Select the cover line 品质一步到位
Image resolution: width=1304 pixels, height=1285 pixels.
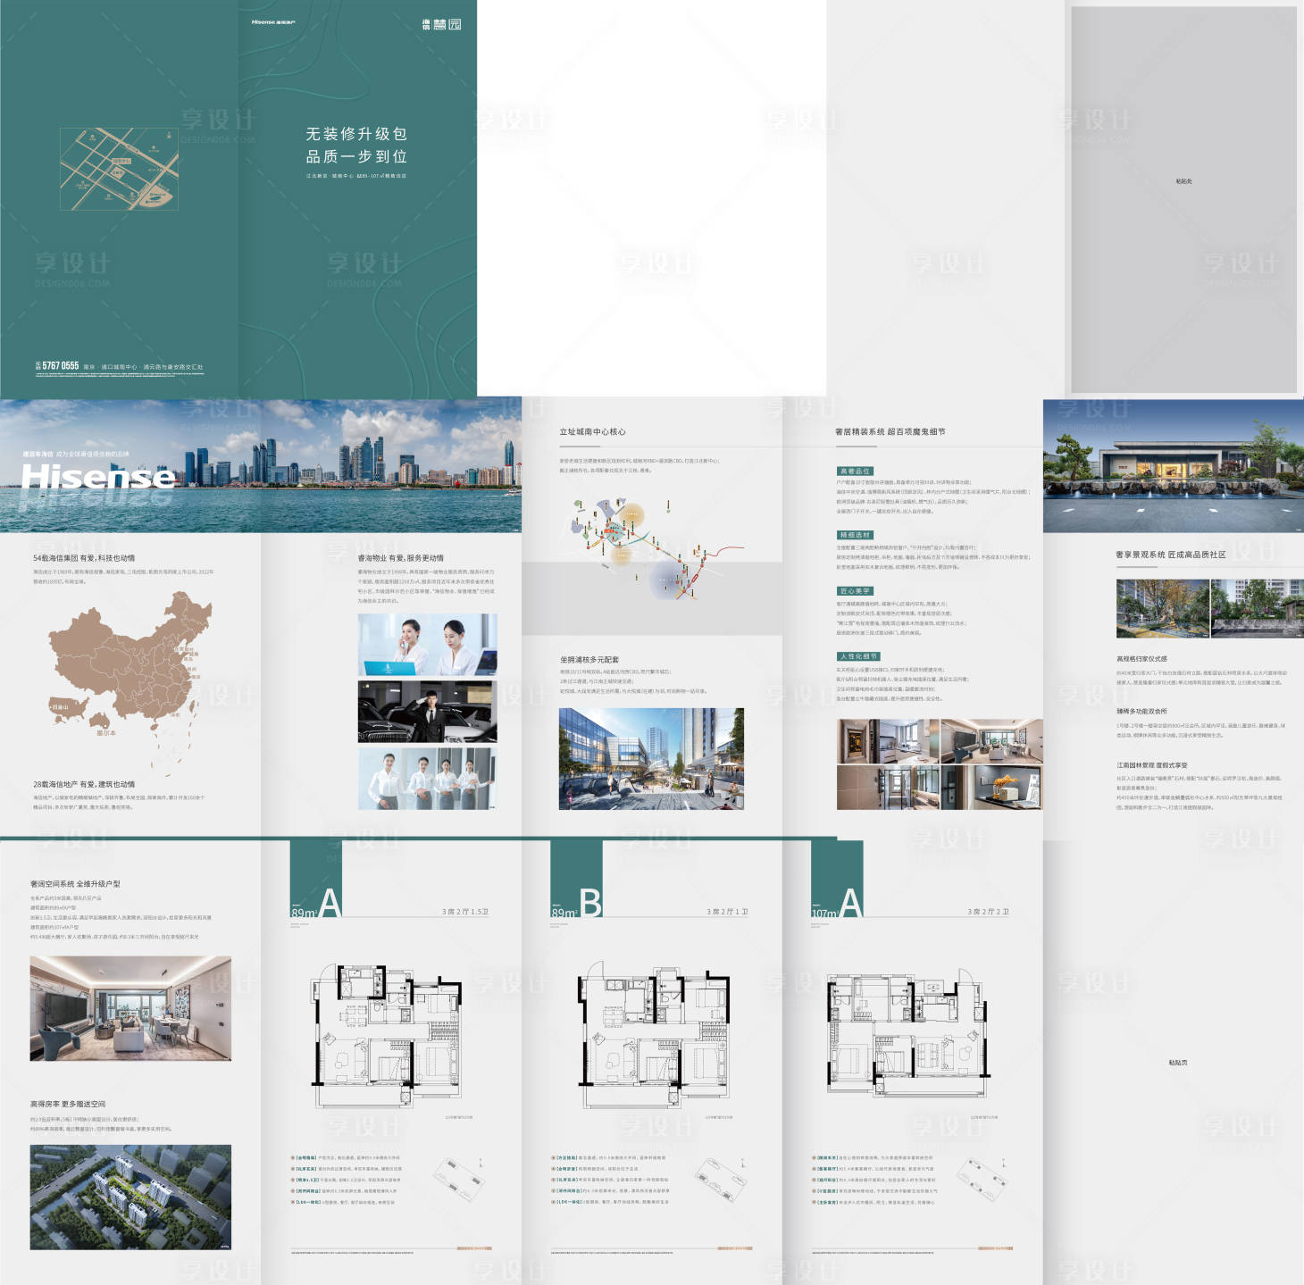(356, 156)
